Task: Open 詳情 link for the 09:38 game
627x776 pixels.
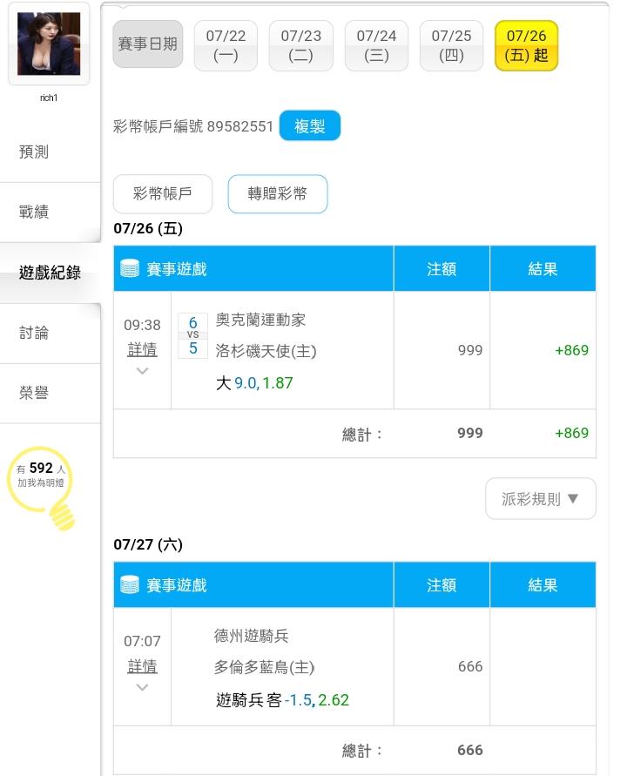Action: coord(143,349)
